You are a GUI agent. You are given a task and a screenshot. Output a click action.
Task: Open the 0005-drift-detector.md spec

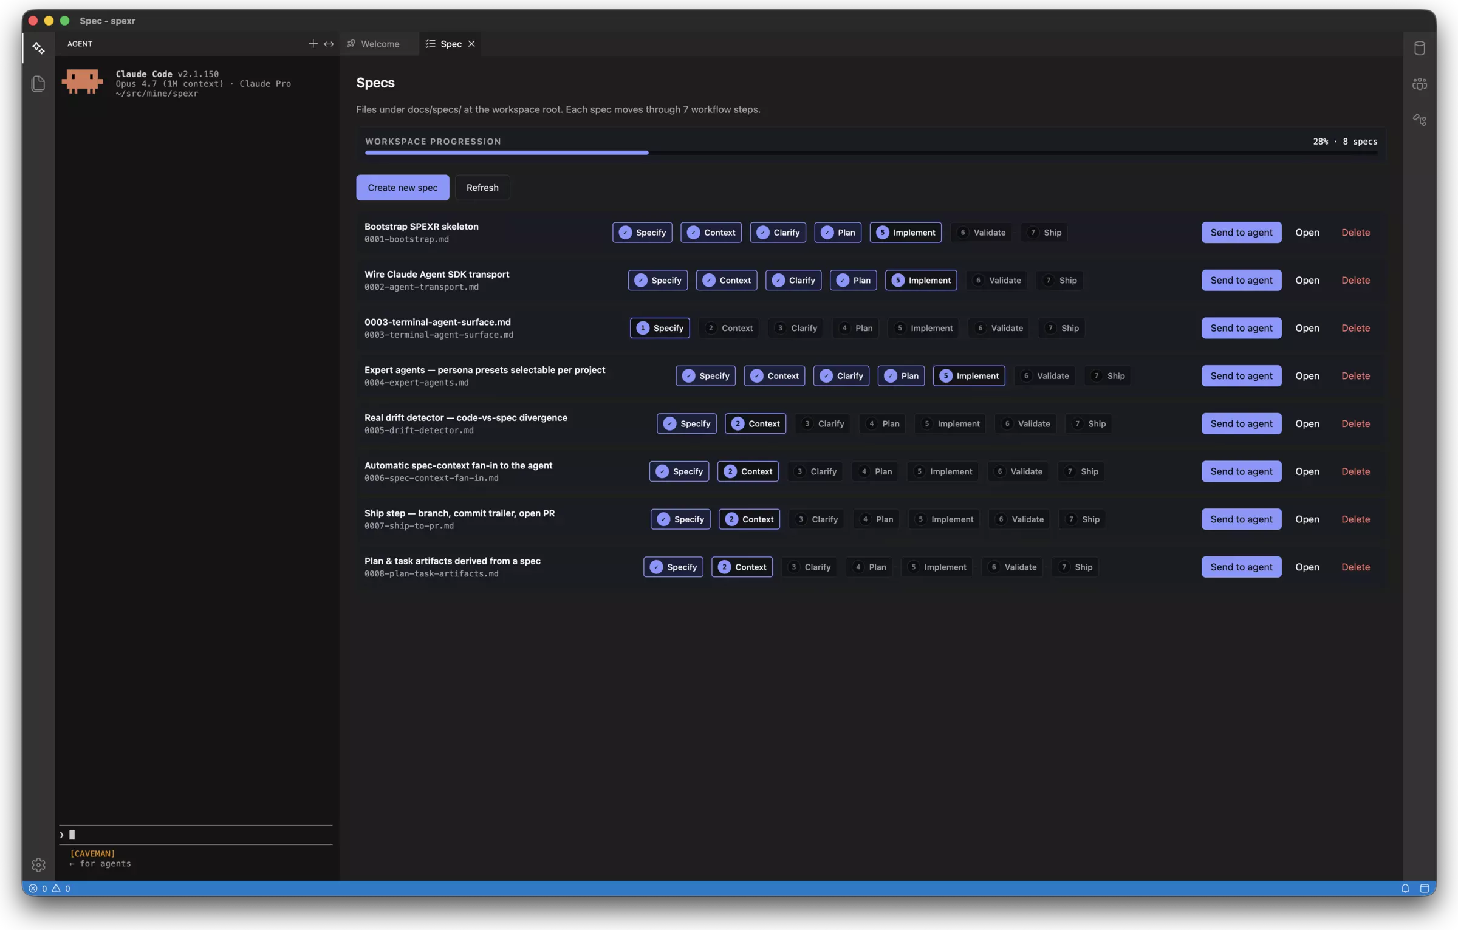click(x=1307, y=424)
